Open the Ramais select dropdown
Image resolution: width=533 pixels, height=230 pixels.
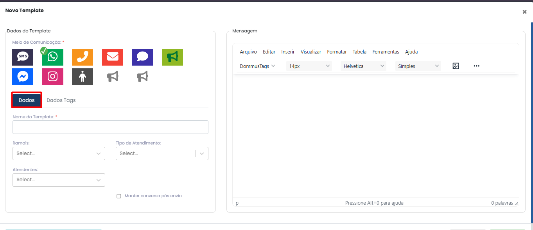click(x=59, y=153)
